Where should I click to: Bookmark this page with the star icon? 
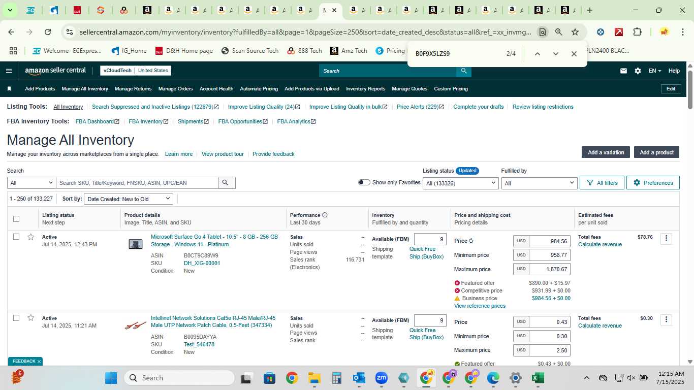click(575, 32)
